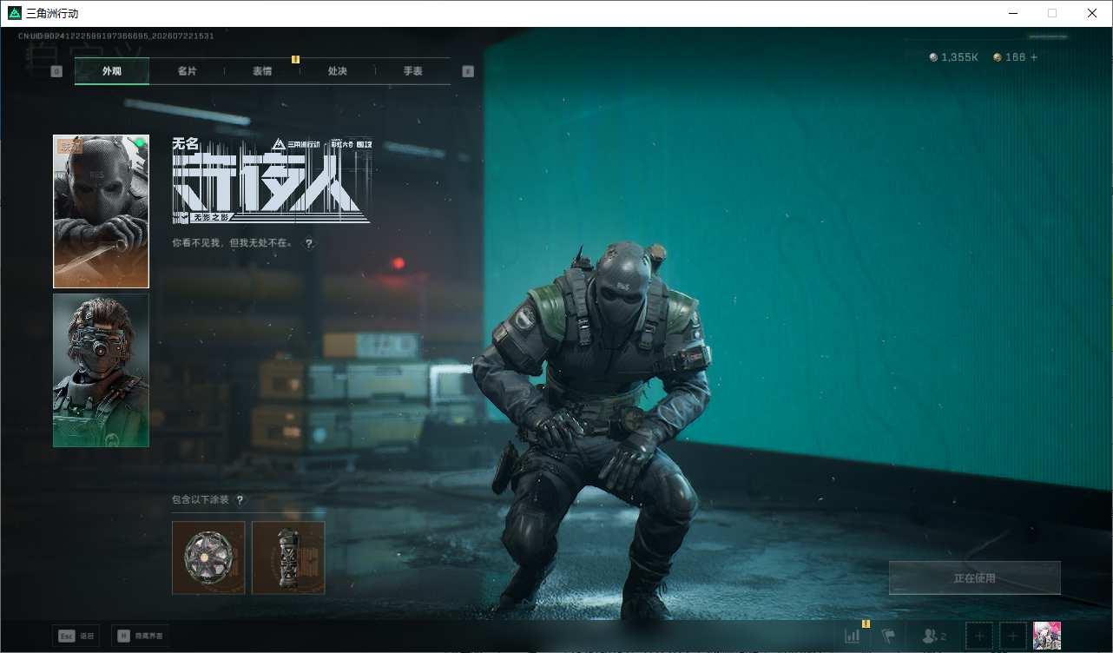Open the 表情 tab

tap(262, 71)
